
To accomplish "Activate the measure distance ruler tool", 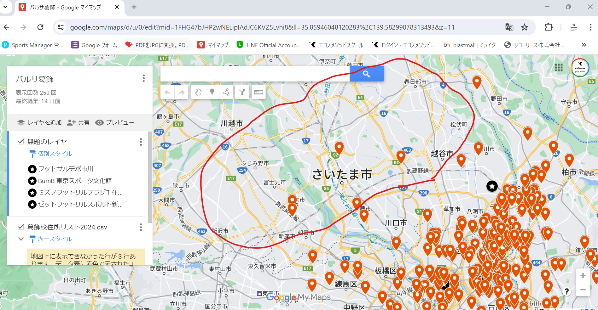I will point(258,92).
